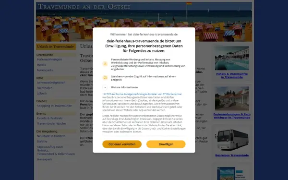Open Sehenswürdigkeiten sidebar link

pyautogui.click(x=51, y=83)
